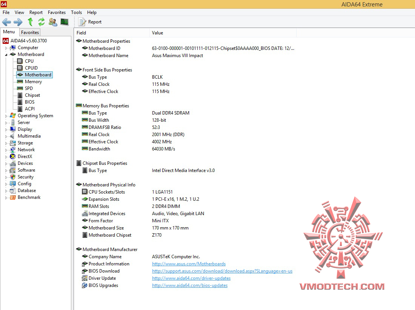Select the SPD item in tree
This screenshot has height=310, width=415.
click(x=29, y=88)
